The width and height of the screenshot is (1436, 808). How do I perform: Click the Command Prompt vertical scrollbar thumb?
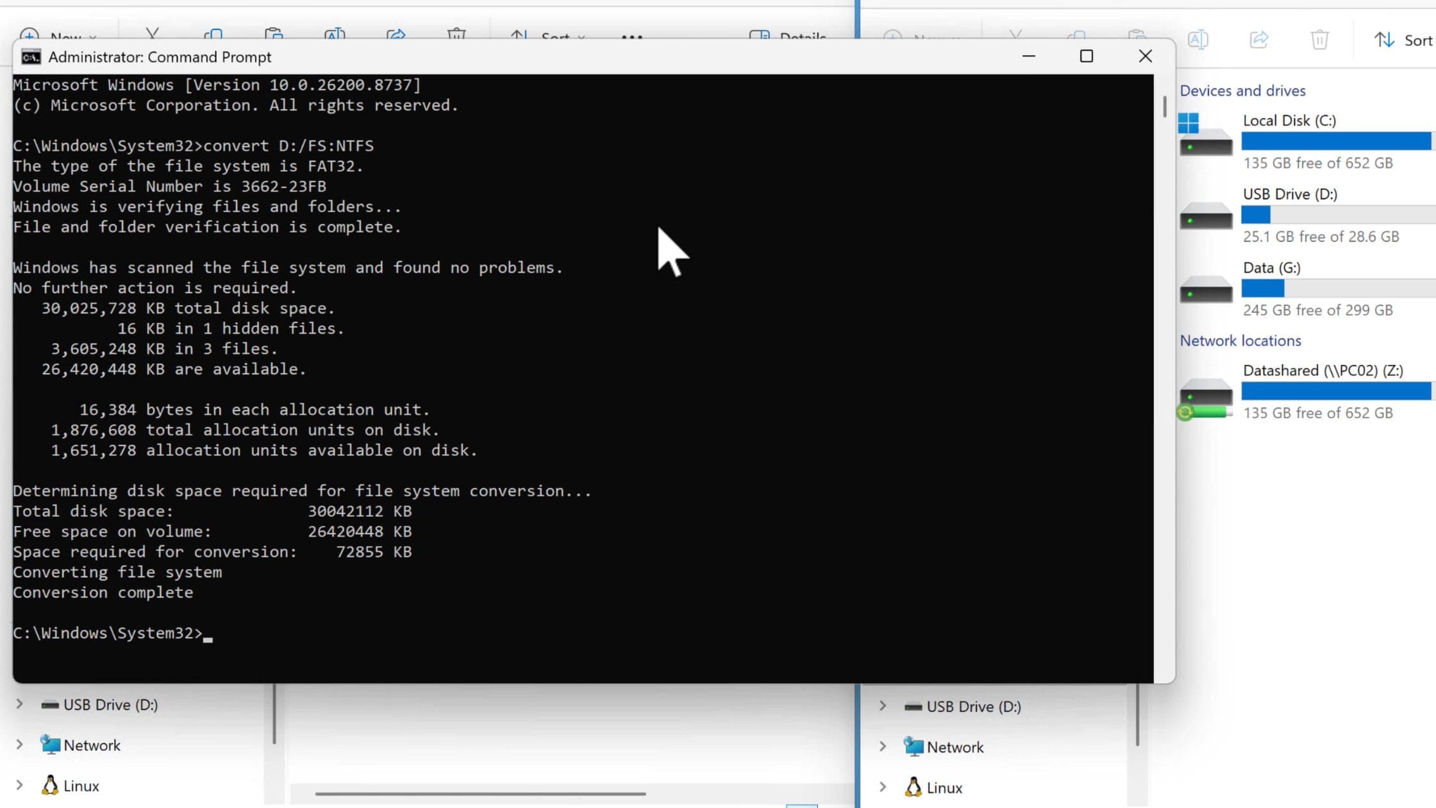click(1164, 106)
